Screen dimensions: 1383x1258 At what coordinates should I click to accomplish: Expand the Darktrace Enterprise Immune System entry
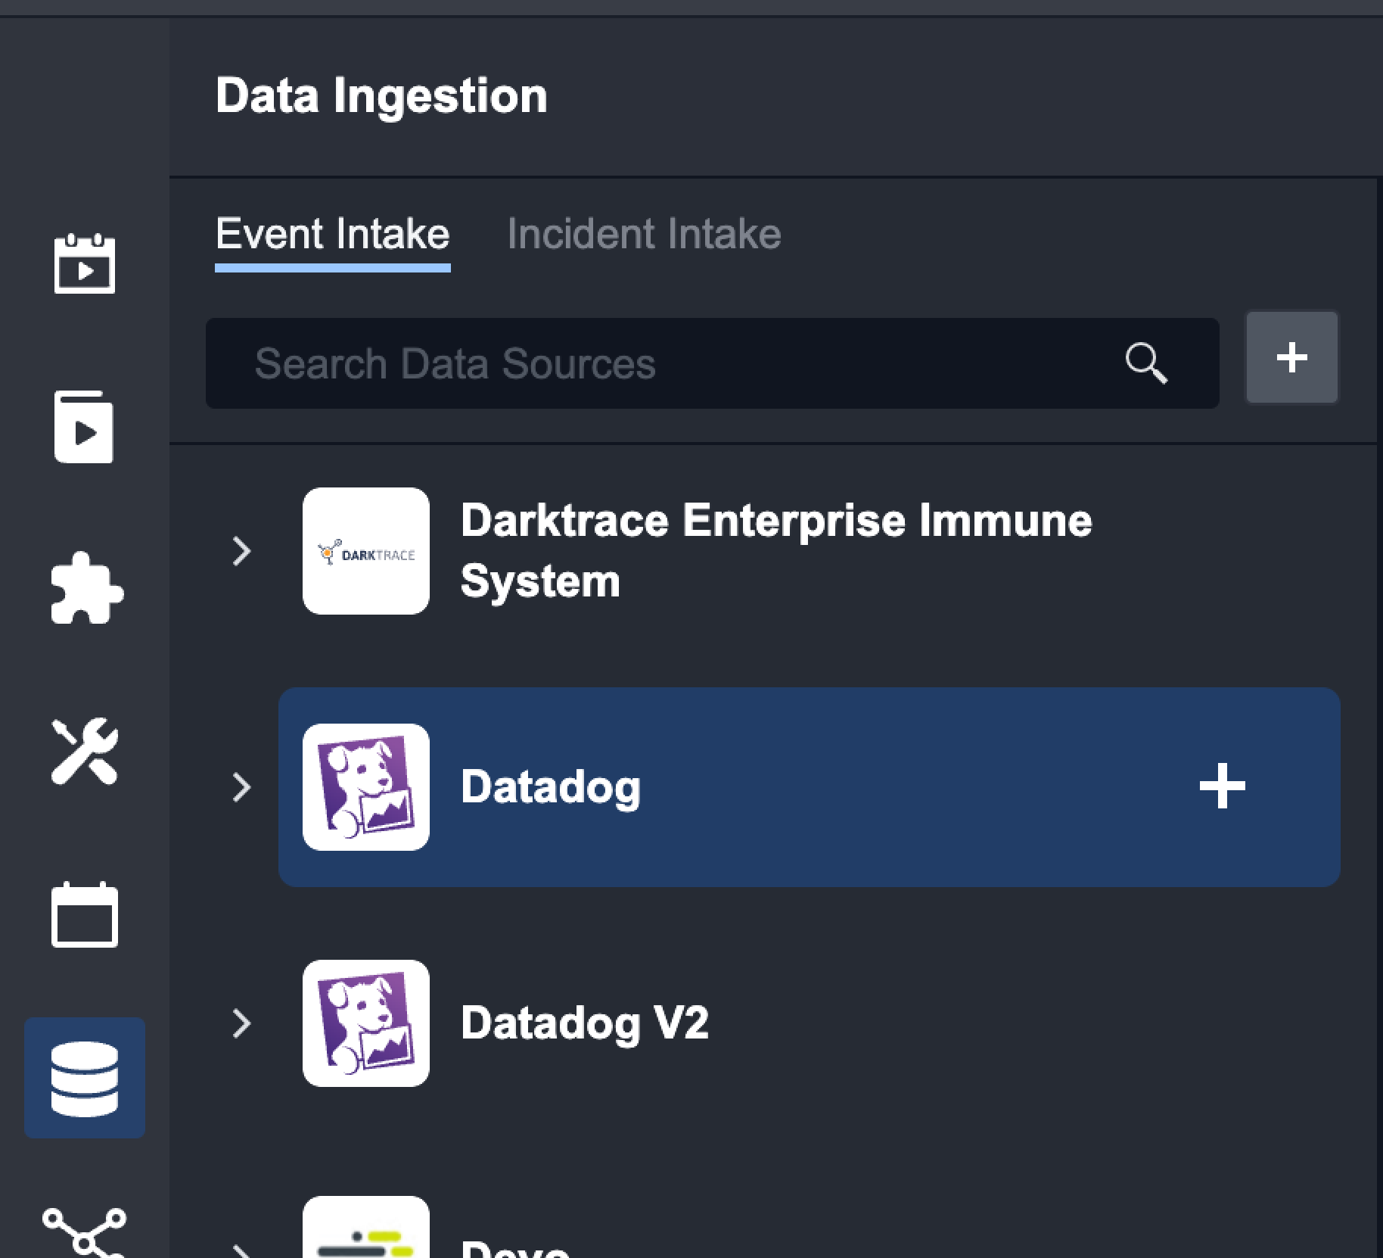[241, 551]
